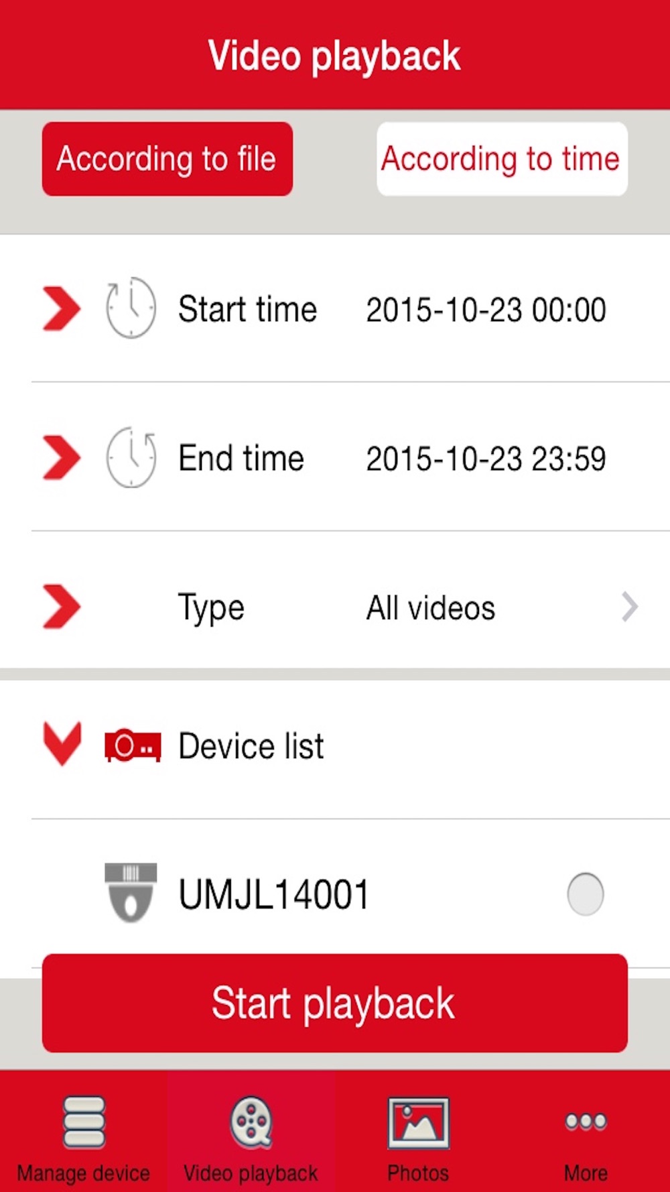Screen dimensions: 670x1192
Task: Expand Start time row red arrow
Action: pos(62,308)
